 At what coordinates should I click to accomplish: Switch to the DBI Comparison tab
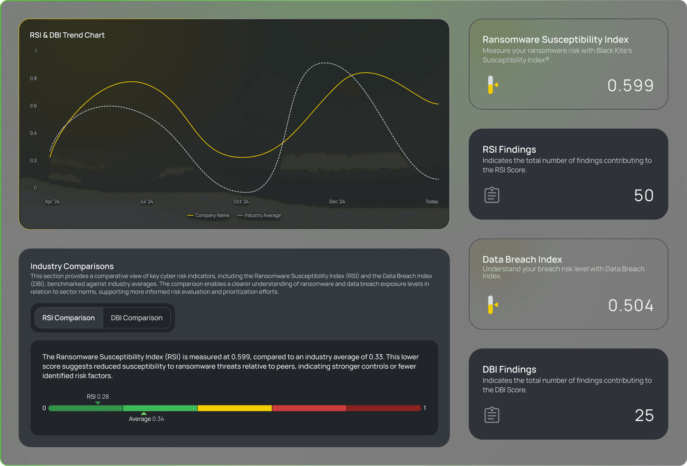tap(137, 318)
